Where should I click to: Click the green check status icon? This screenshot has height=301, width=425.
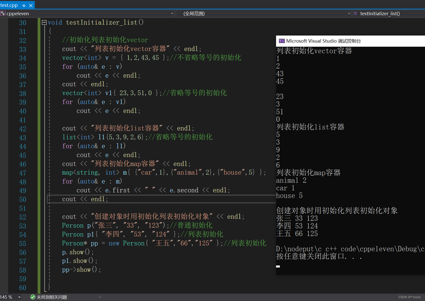(33, 297)
